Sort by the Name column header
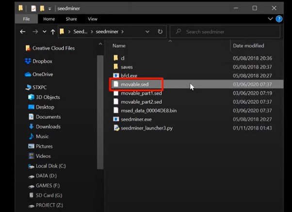The height and width of the screenshot is (212, 292). coord(119,46)
